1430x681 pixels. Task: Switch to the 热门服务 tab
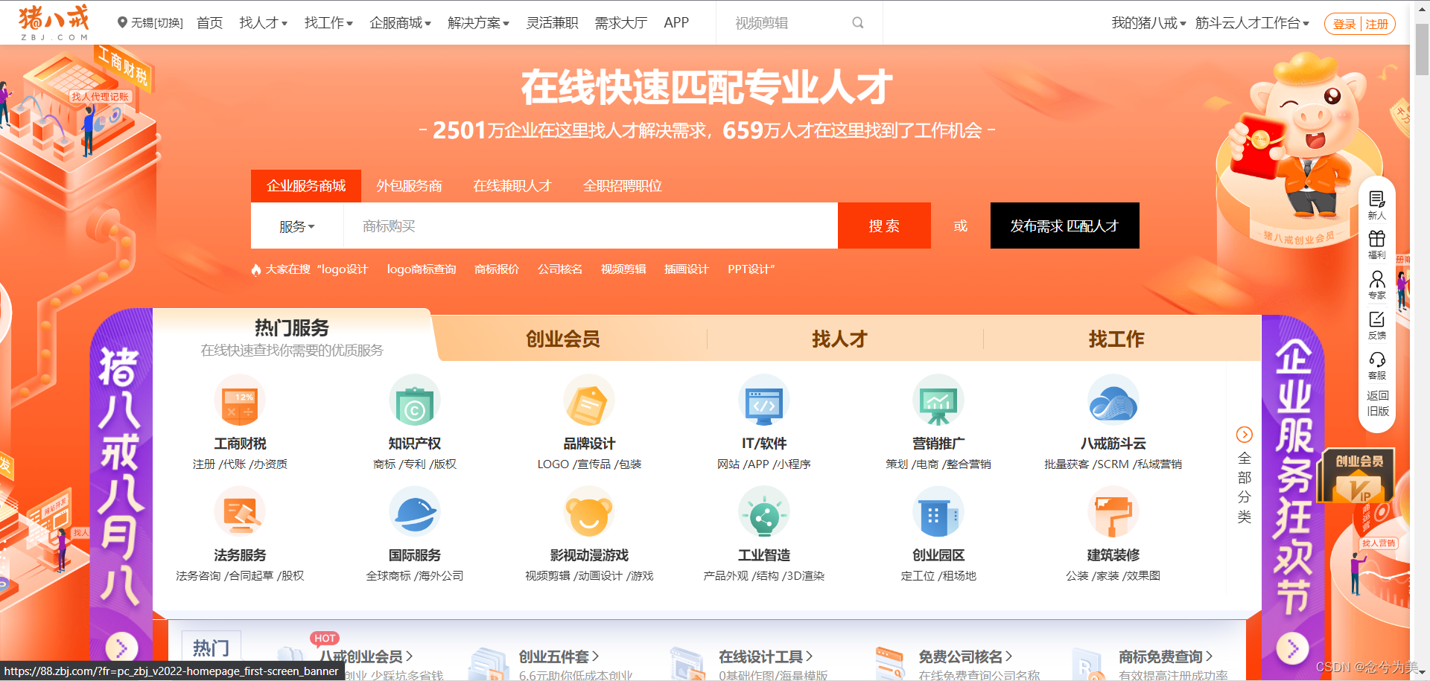pos(292,336)
